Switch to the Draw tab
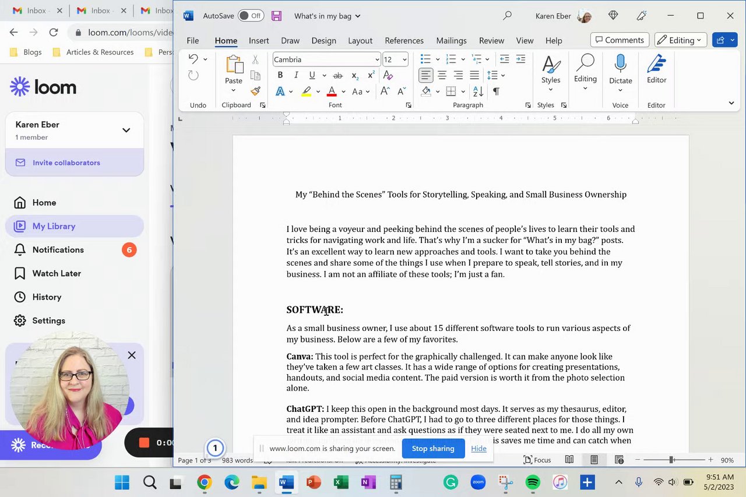The width and height of the screenshot is (746, 497). point(290,40)
